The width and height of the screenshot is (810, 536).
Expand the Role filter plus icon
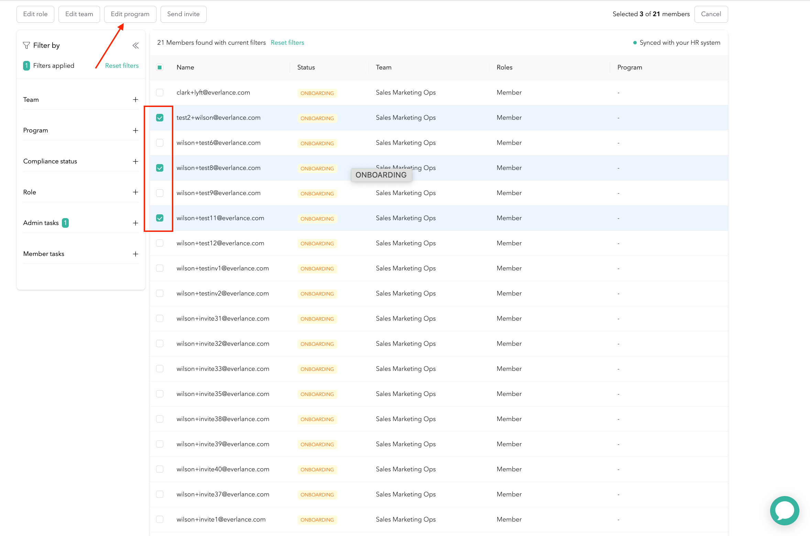[135, 192]
